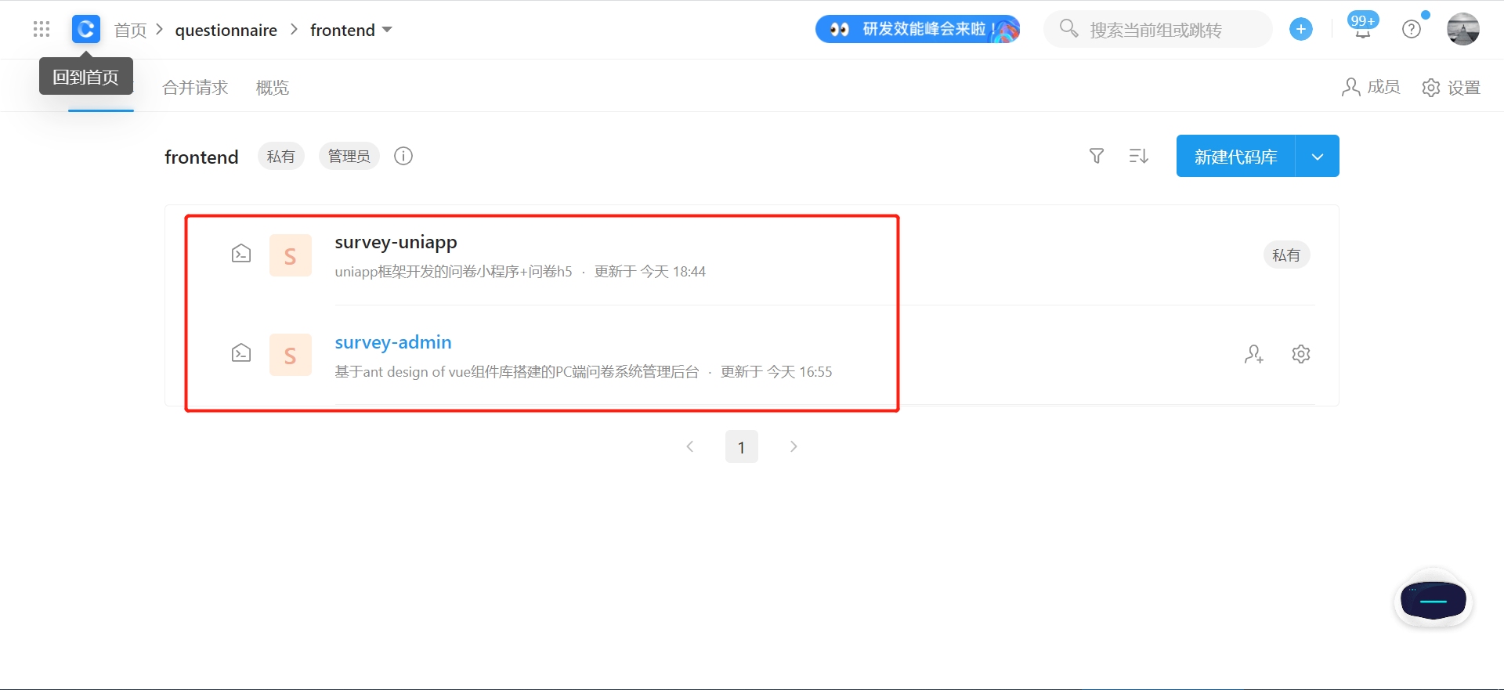Click the blue Codeup logo icon
Image resolution: width=1504 pixels, height=690 pixels.
coord(86,30)
